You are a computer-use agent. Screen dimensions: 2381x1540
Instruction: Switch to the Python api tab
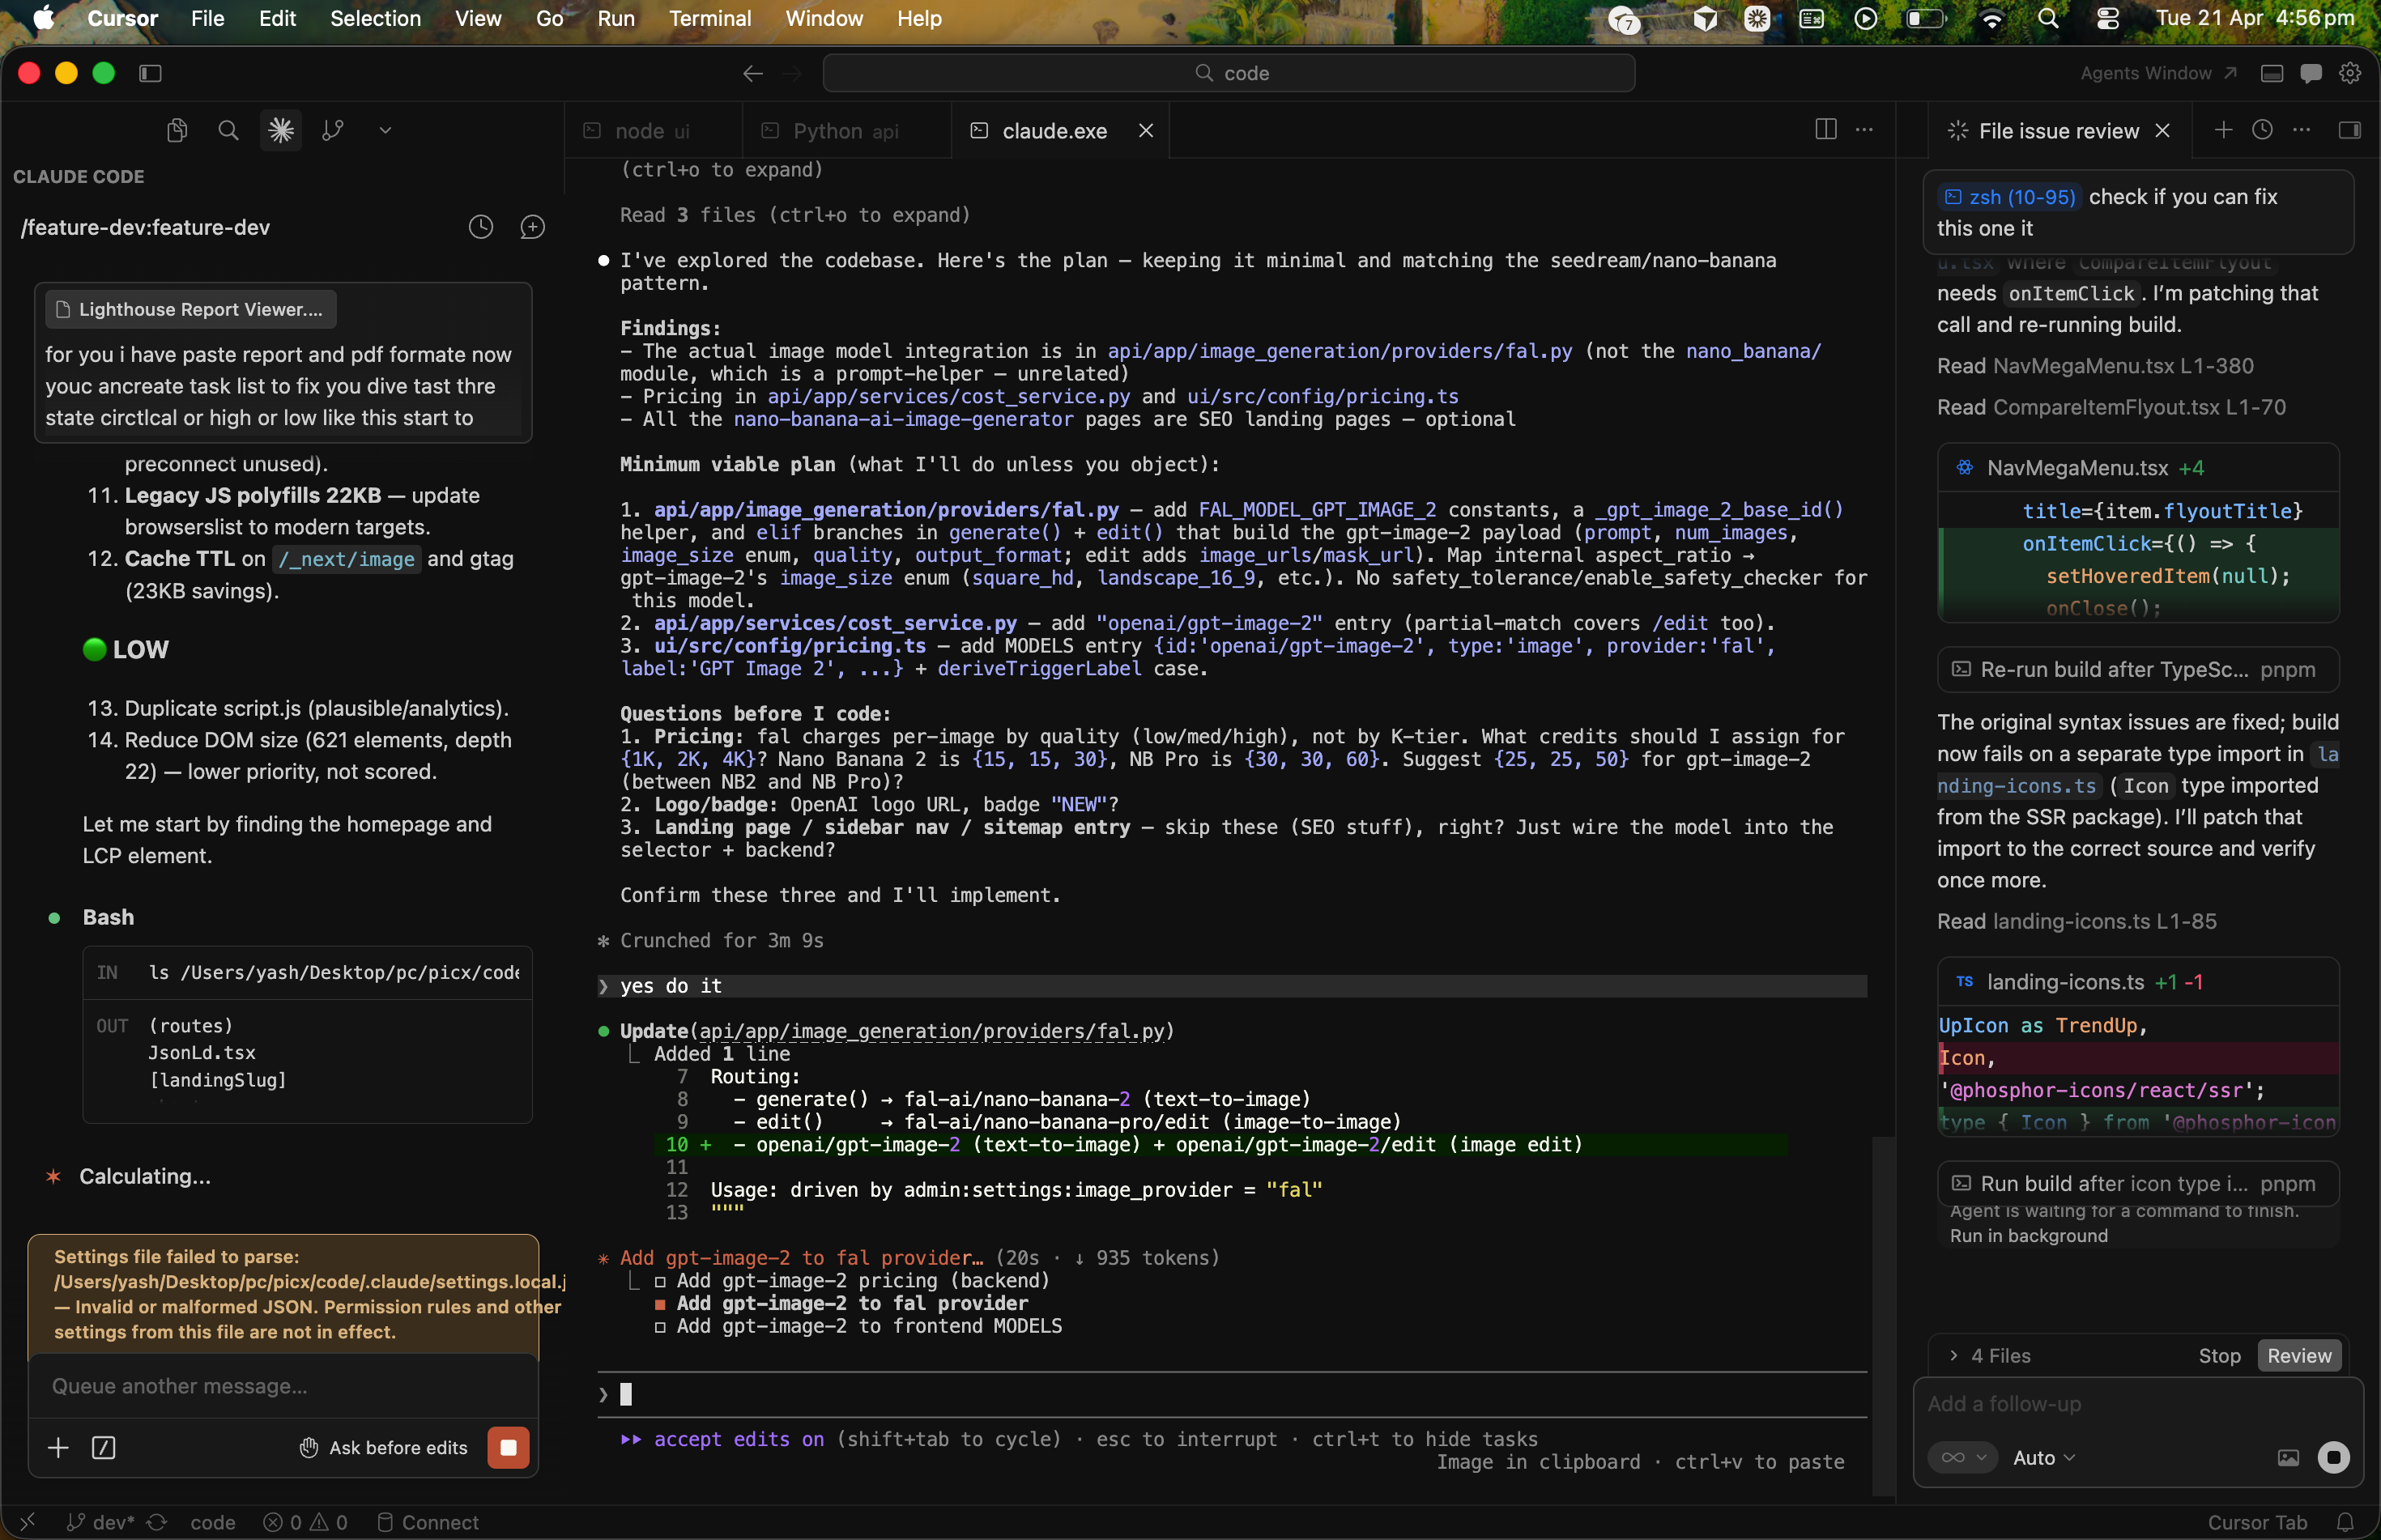[x=845, y=131]
